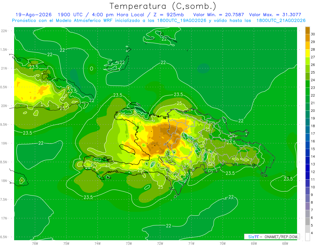Image resolution: width=320 pixels, height=247 pixels.
Task: Click the legend label '15'
Action: tap(313, 149)
